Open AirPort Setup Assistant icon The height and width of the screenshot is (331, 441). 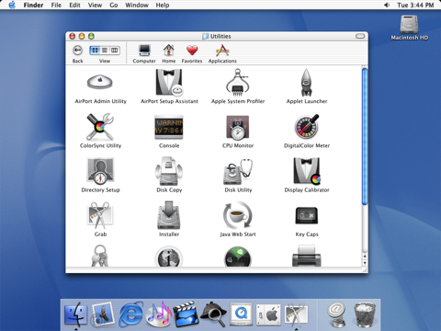[169, 82]
